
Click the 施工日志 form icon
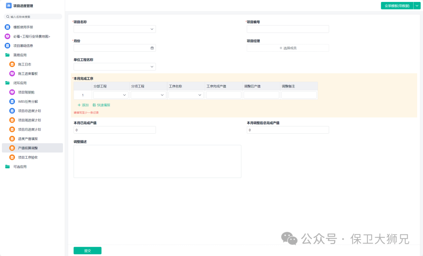(12, 64)
